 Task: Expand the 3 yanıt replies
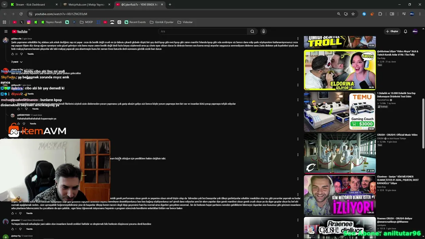[x=17, y=62]
